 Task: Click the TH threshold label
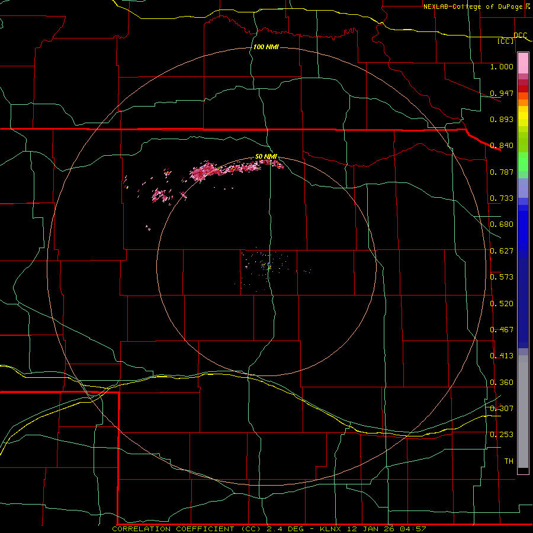(509, 461)
